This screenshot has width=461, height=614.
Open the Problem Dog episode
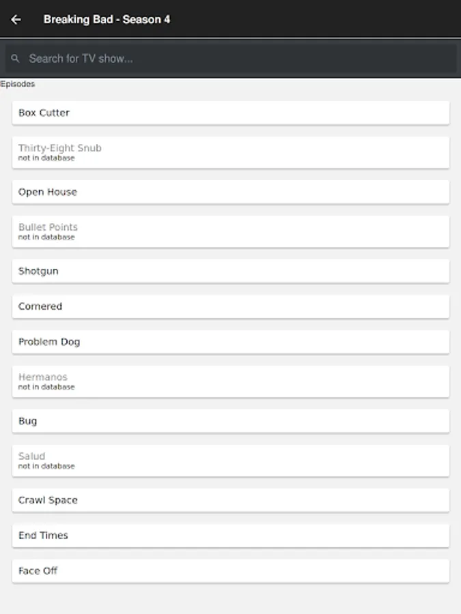pyautogui.click(x=230, y=342)
